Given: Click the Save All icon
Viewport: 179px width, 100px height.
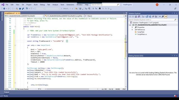Looking at the screenshot, I should pyautogui.click(x=23, y=9).
